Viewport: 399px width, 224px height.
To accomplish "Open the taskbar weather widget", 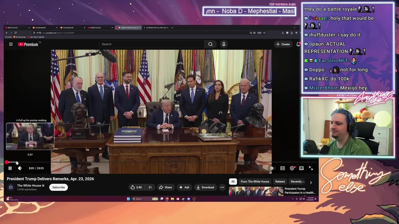I will [x=12, y=199].
